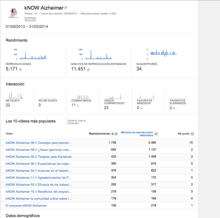Screen dimensions: 220x218
Task: Click Fecha de creación: 30/08/2013 text
Action: tap(59, 14)
